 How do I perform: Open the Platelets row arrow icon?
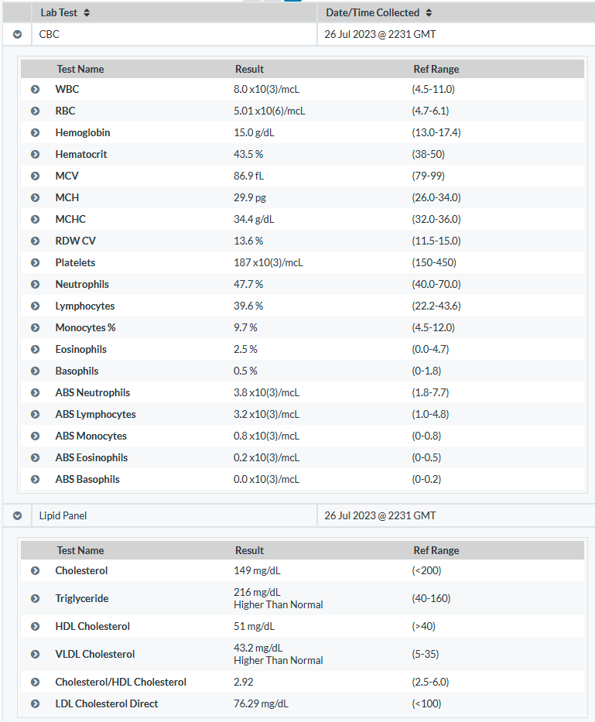click(35, 262)
